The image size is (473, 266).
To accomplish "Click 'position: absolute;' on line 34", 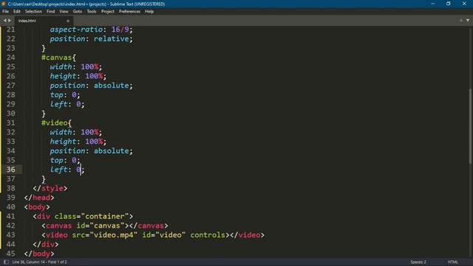I will [x=91, y=151].
